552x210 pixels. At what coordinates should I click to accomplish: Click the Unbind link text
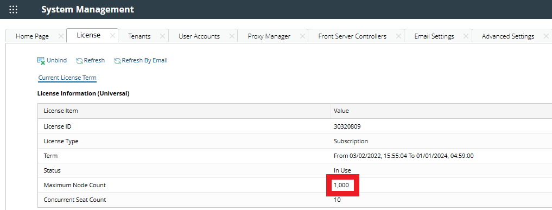[56, 60]
